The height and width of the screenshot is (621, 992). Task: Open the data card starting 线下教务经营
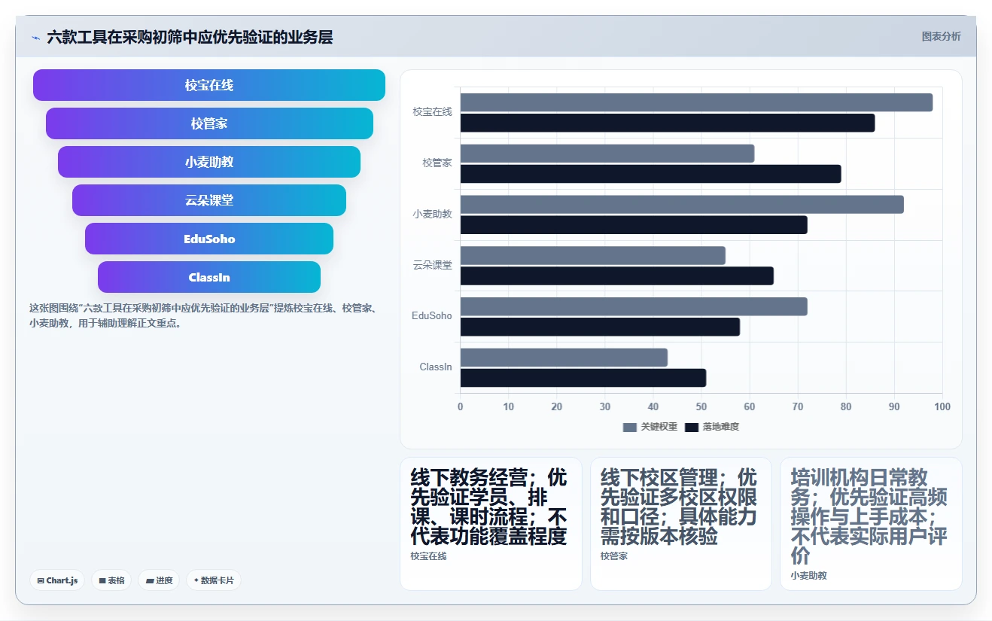[x=491, y=524]
